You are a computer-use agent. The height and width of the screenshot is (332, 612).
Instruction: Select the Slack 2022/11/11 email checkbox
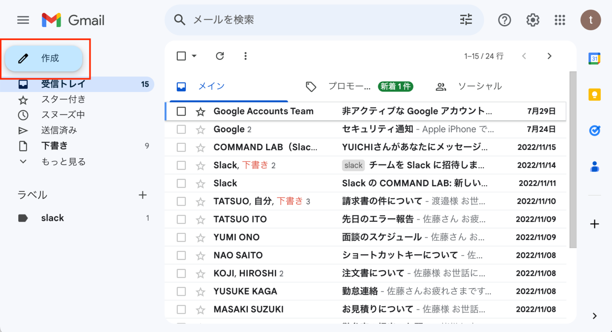(x=181, y=183)
